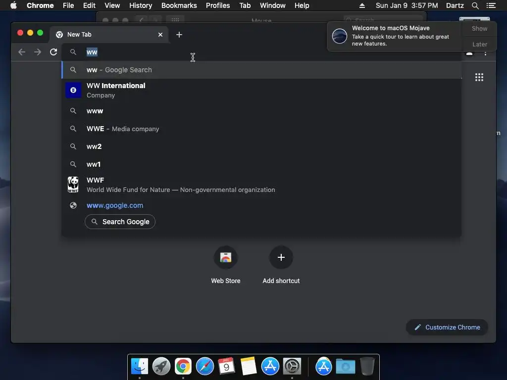Open the Edit menu
Screen dimensions: 507x380
click(89, 5)
